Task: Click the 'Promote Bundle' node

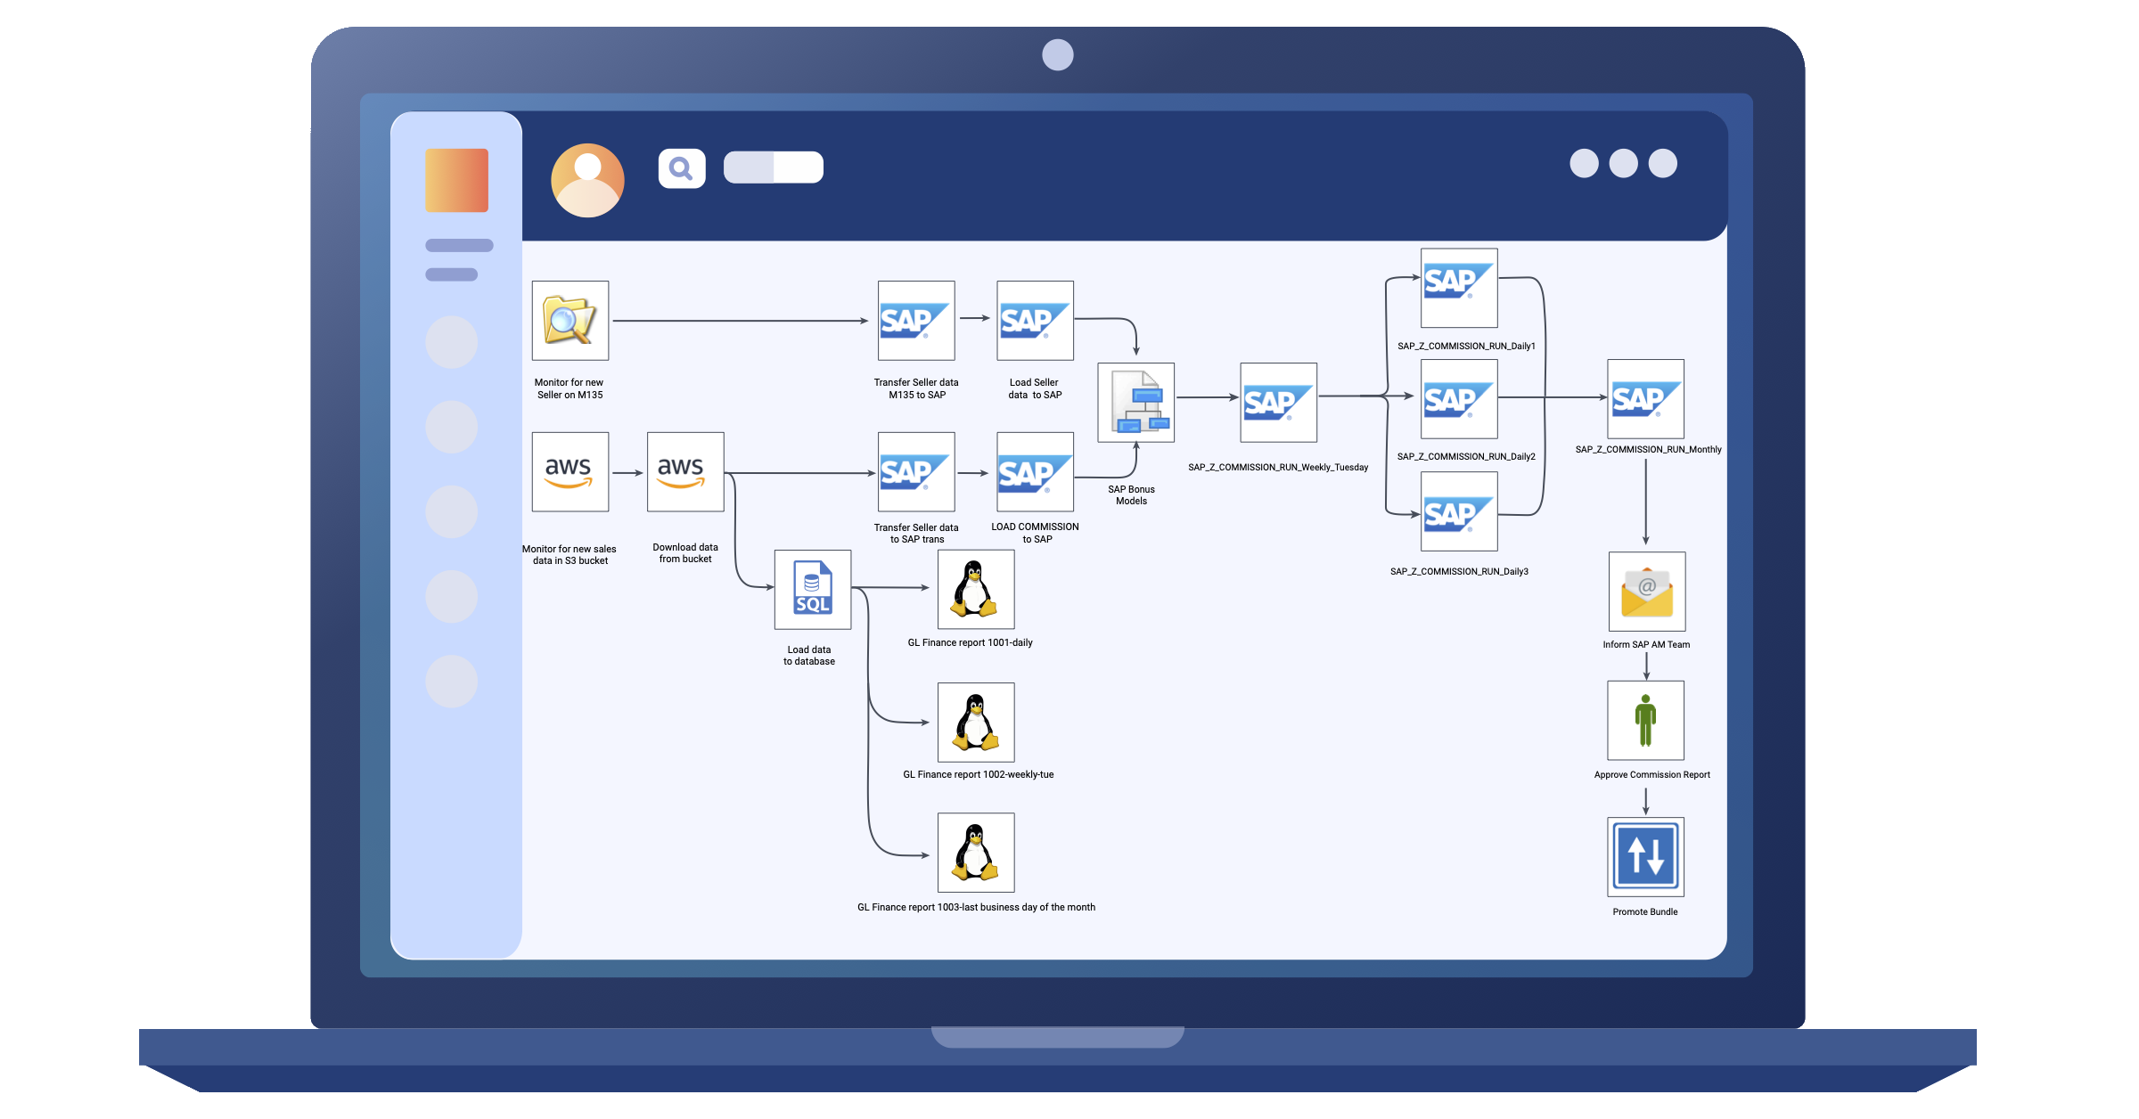Action: point(1645,855)
